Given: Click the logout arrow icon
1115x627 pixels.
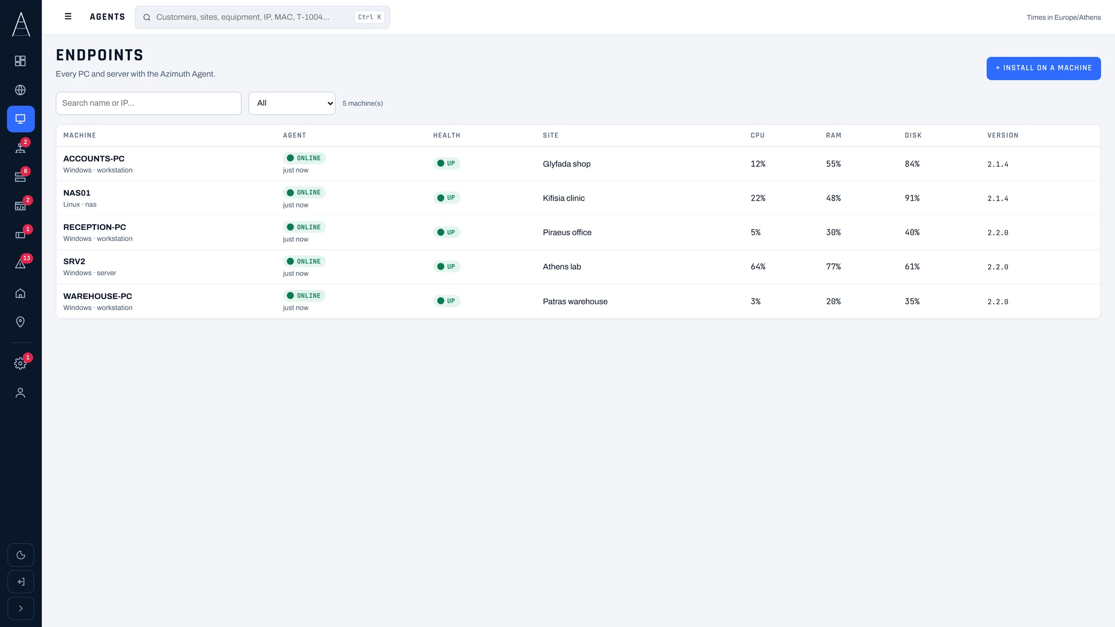Looking at the screenshot, I should point(21,581).
